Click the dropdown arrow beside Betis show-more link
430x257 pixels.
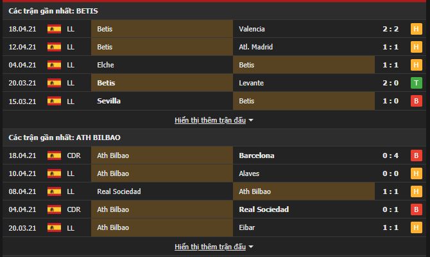point(251,120)
